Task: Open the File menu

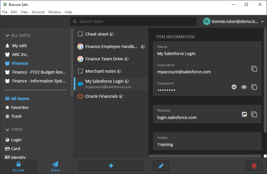Action: point(5,12)
